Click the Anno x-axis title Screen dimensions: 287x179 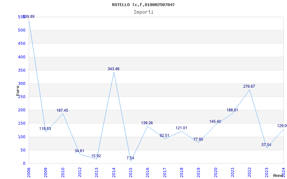278,175
